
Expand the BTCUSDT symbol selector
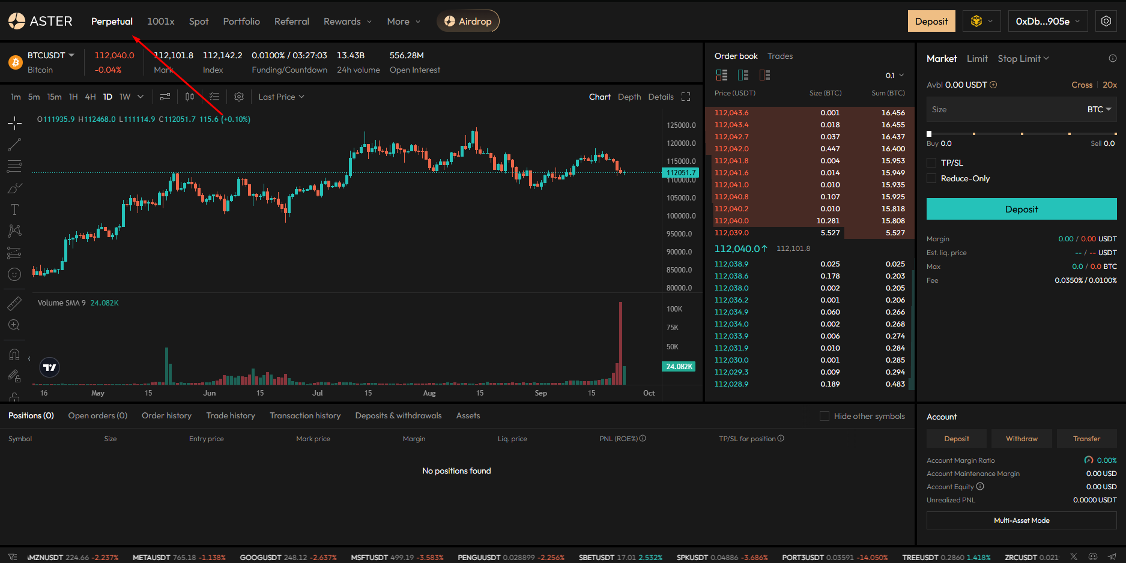(51, 55)
